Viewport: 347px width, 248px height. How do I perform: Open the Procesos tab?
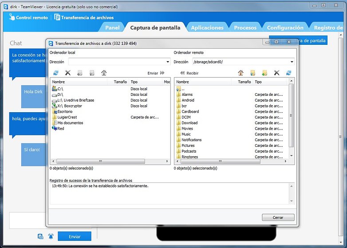click(x=245, y=28)
